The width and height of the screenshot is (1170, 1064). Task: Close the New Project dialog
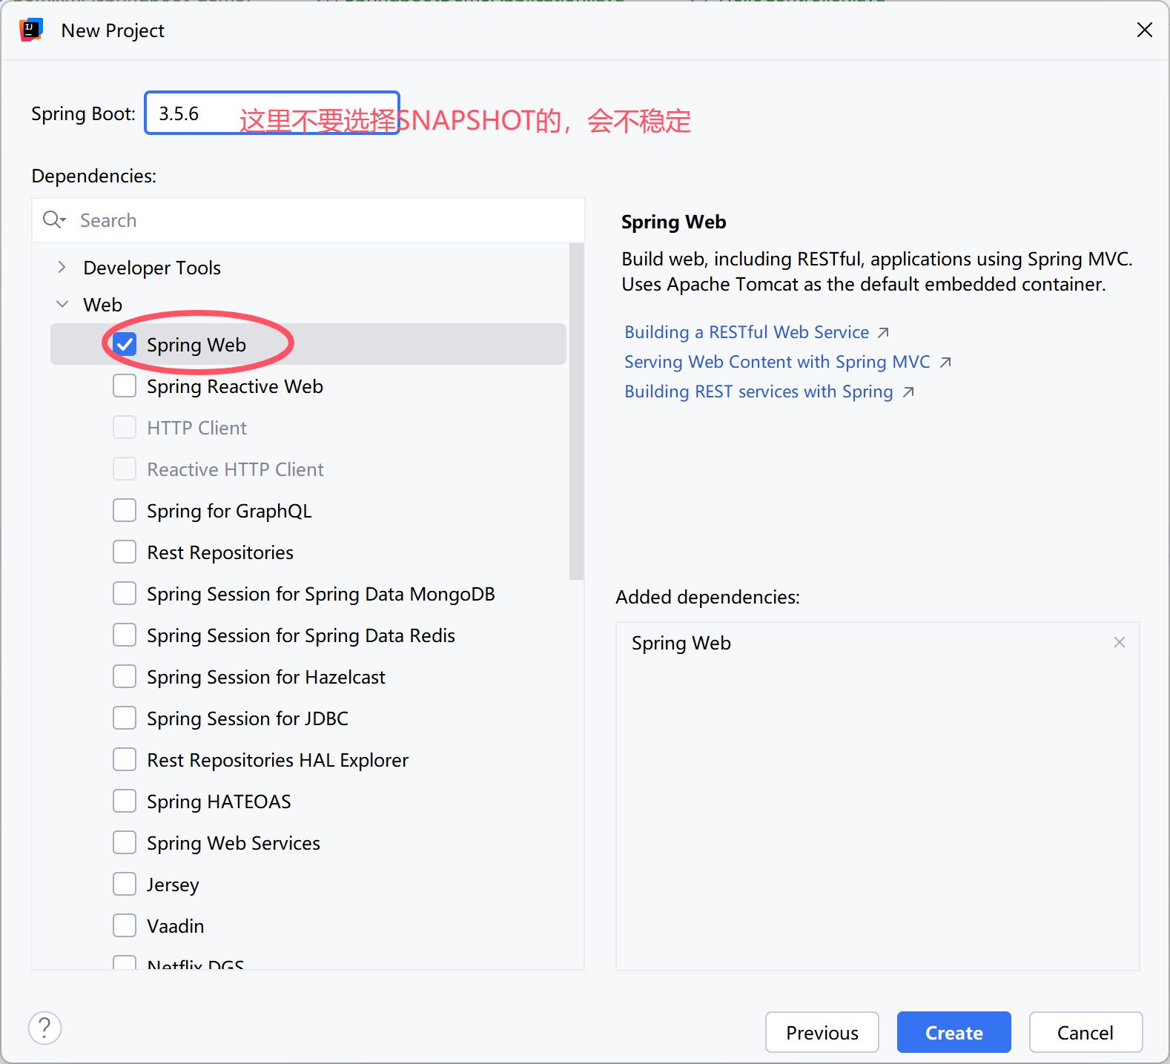pos(1144,30)
